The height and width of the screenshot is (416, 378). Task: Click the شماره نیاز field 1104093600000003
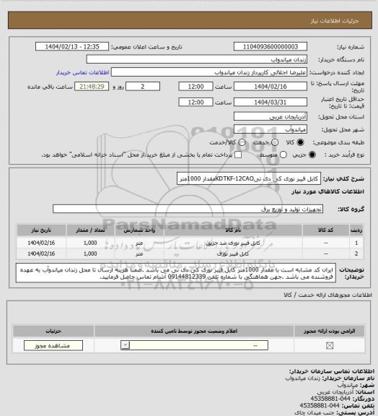[271, 47]
